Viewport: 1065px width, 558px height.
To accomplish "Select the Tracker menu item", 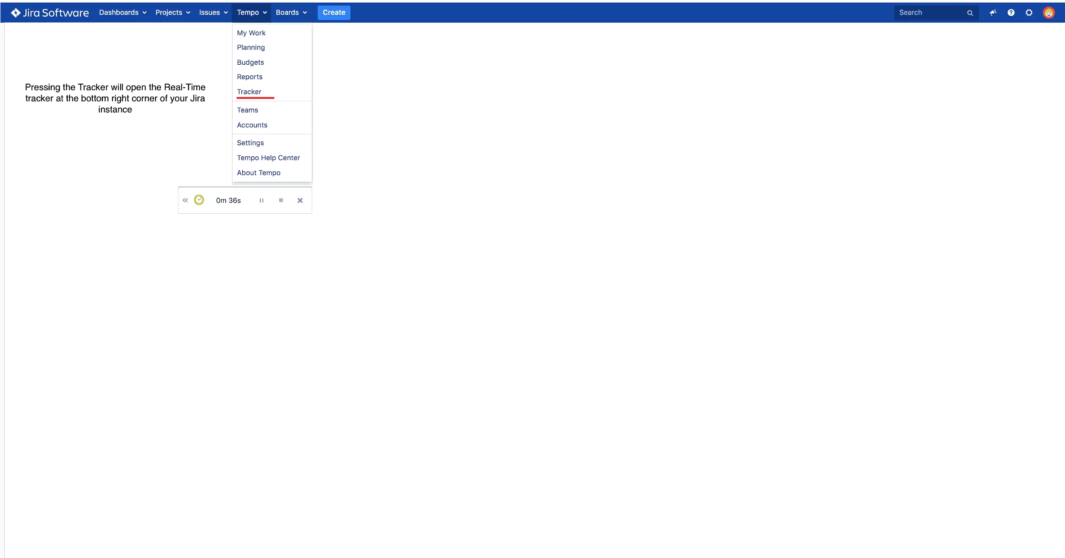I will click(250, 92).
